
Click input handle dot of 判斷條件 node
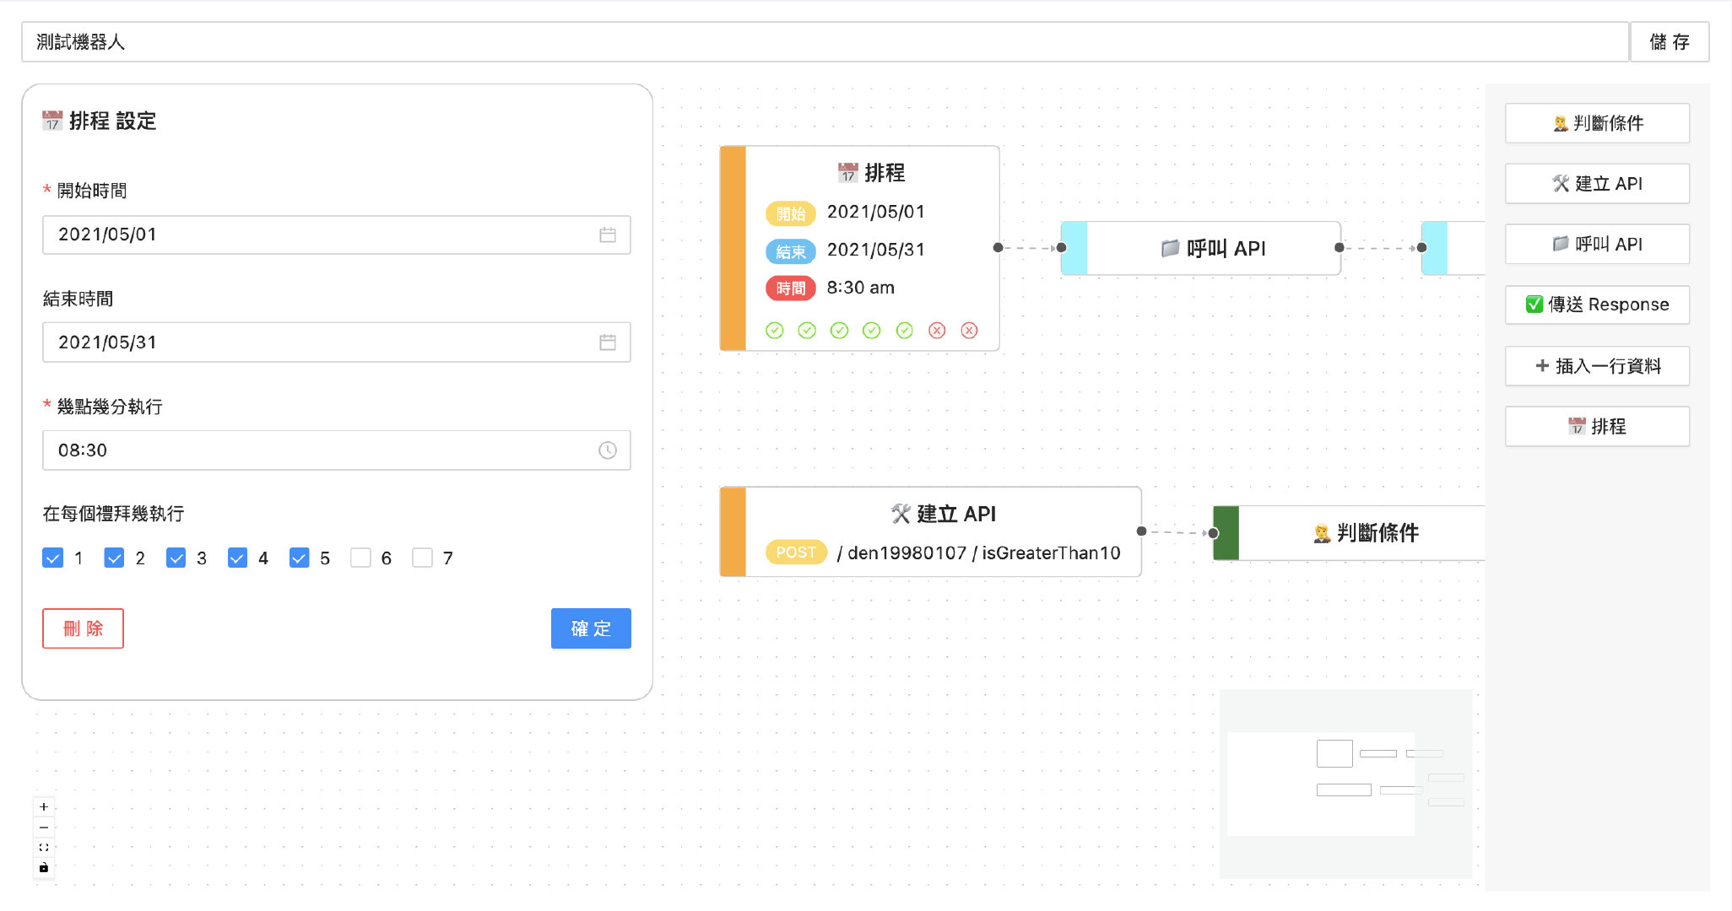coord(1214,533)
